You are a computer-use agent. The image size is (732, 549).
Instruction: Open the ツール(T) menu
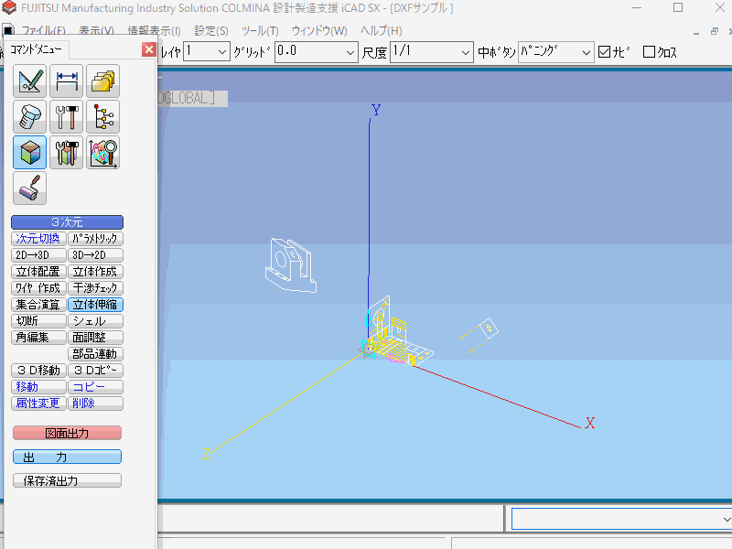[x=260, y=30]
